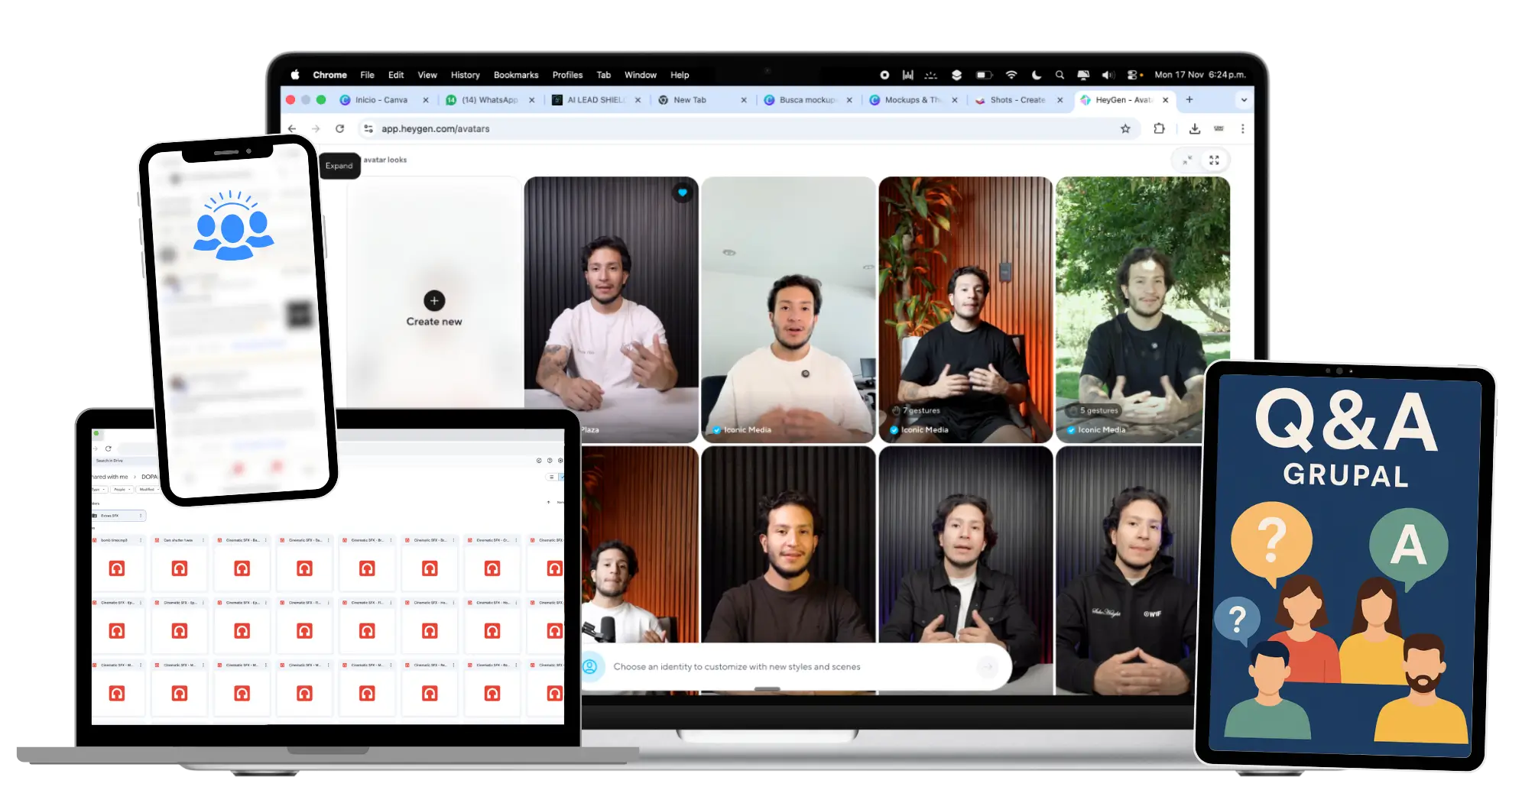Screen dimensions: 1535x790
Task: Open more options for Cam shutter 1.wav
Action: tap(203, 540)
